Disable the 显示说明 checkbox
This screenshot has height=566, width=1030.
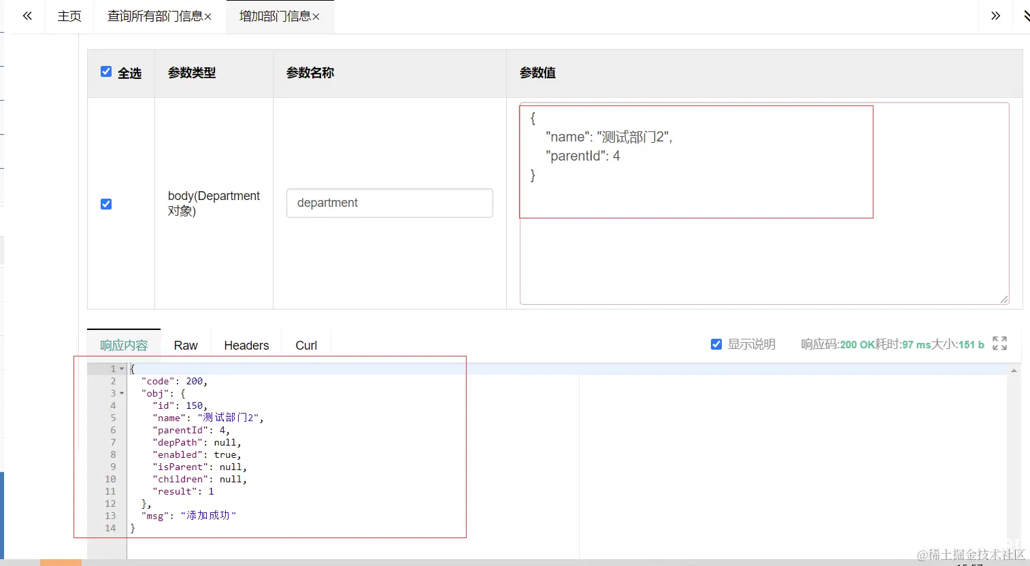tap(716, 344)
